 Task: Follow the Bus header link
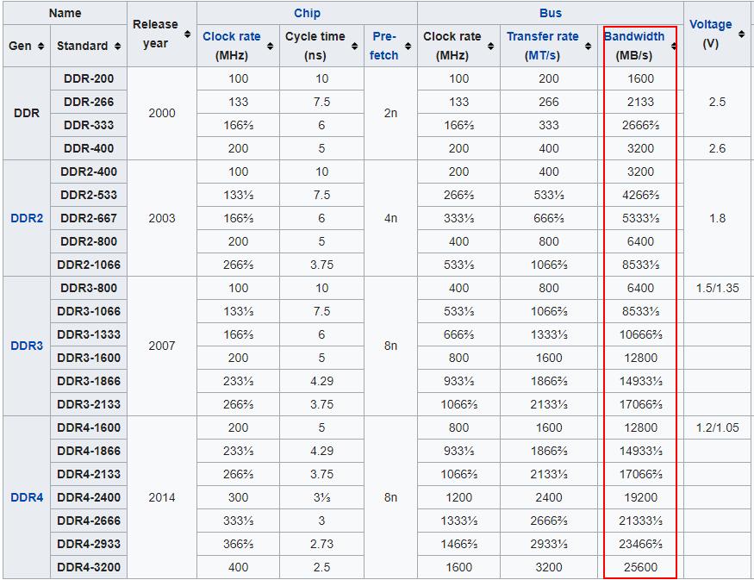pos(550,13)
